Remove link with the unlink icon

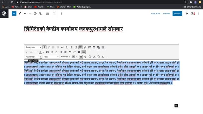tap(89, 47)
